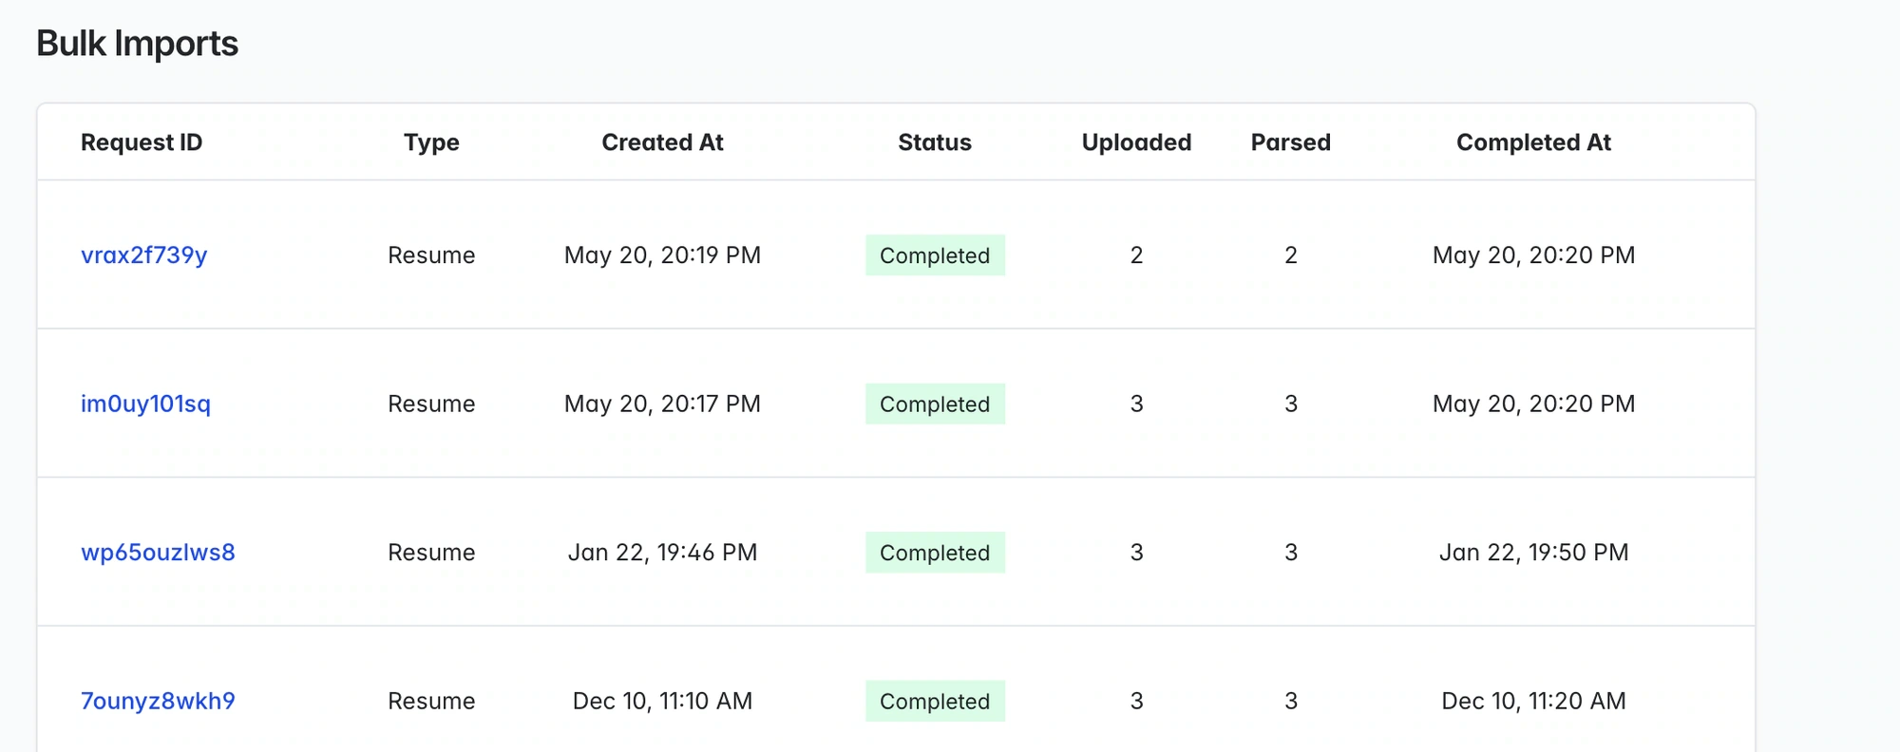Screen dimensions: 1900x752
Task: Select the Completed status badge for 7ounyz8wkh9
Action: tap(935, 701)
